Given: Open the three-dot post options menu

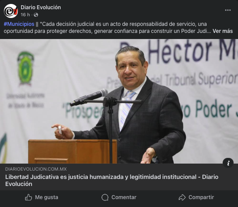Looking at the screenshot, I should (x=227, y=10).
